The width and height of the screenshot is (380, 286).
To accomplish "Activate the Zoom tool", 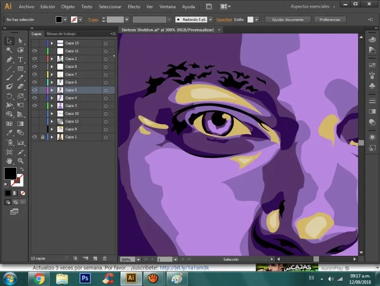I will click(x=20, y=161).
